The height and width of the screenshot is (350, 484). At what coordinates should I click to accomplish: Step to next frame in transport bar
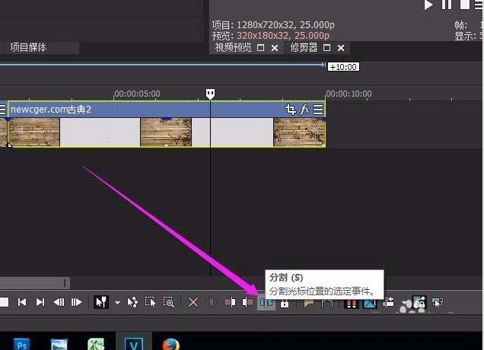coord(77,302)
